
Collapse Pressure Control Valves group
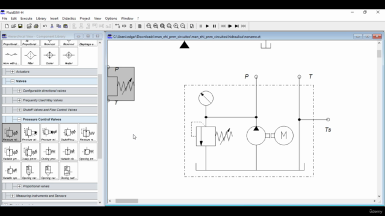coord(19,119)
